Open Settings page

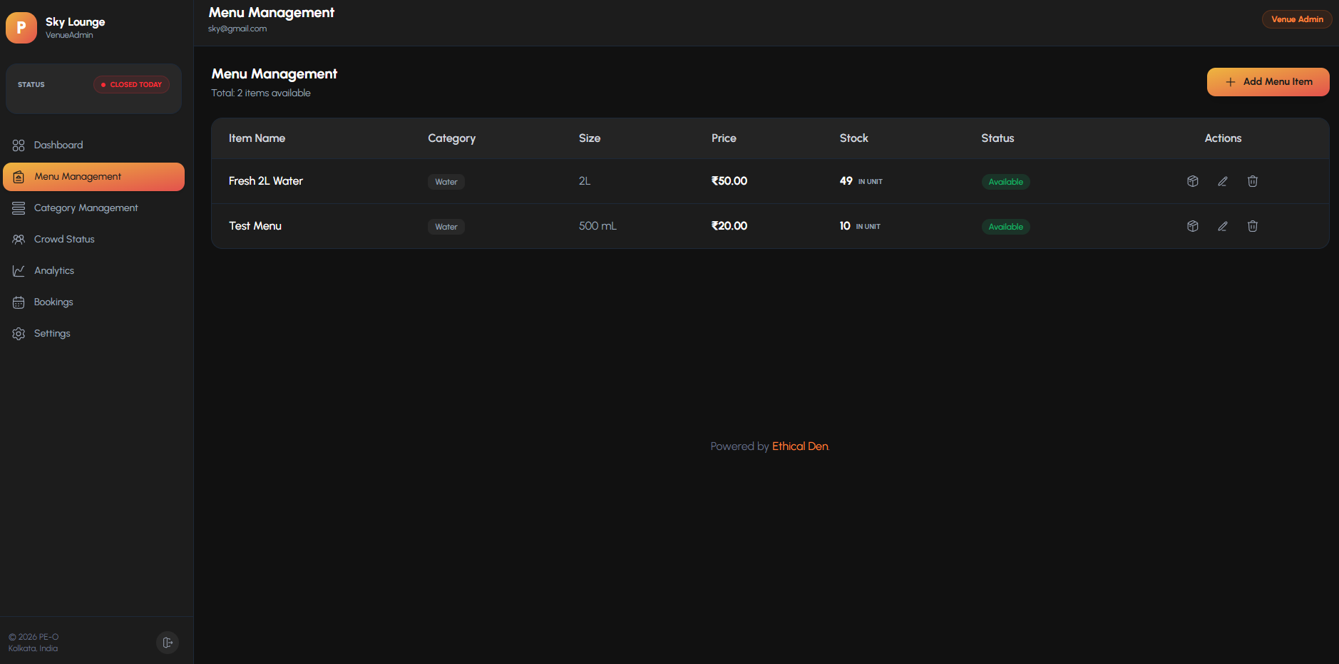click(x=93, y=334)
